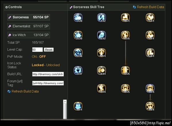Click the Reset level cap button
172x126 pixels.
click(49, 50)
